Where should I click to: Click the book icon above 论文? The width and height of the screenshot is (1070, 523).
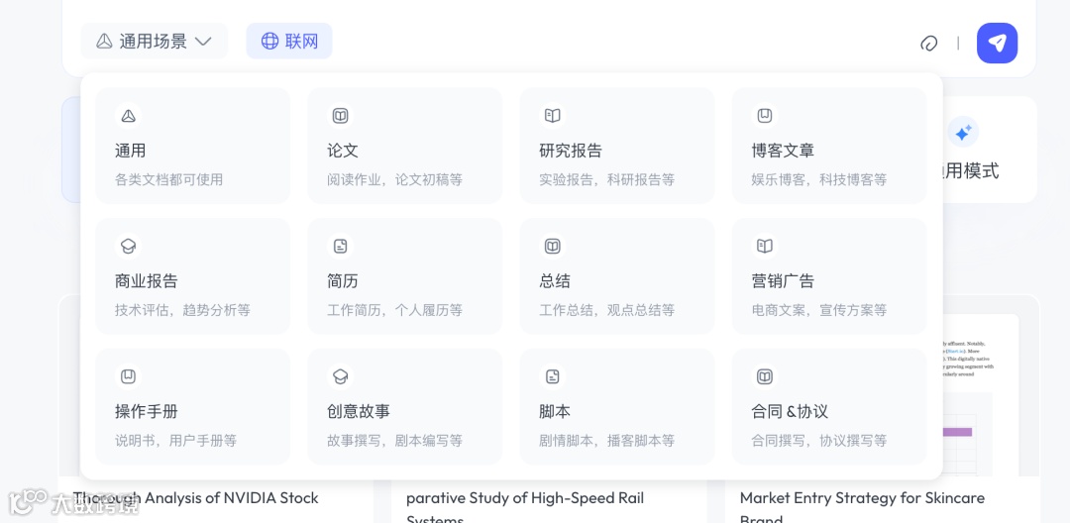(x=341, y=116)
